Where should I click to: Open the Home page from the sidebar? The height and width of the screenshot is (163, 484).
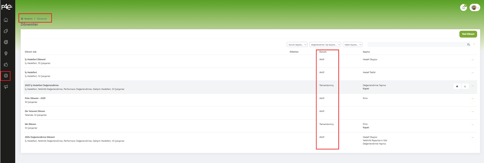pos(6,20)
